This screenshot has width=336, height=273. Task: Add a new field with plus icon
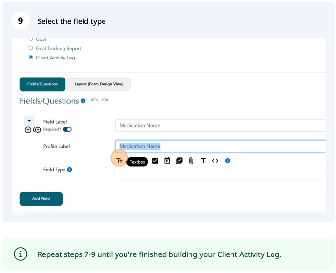[x=28, y=130]
